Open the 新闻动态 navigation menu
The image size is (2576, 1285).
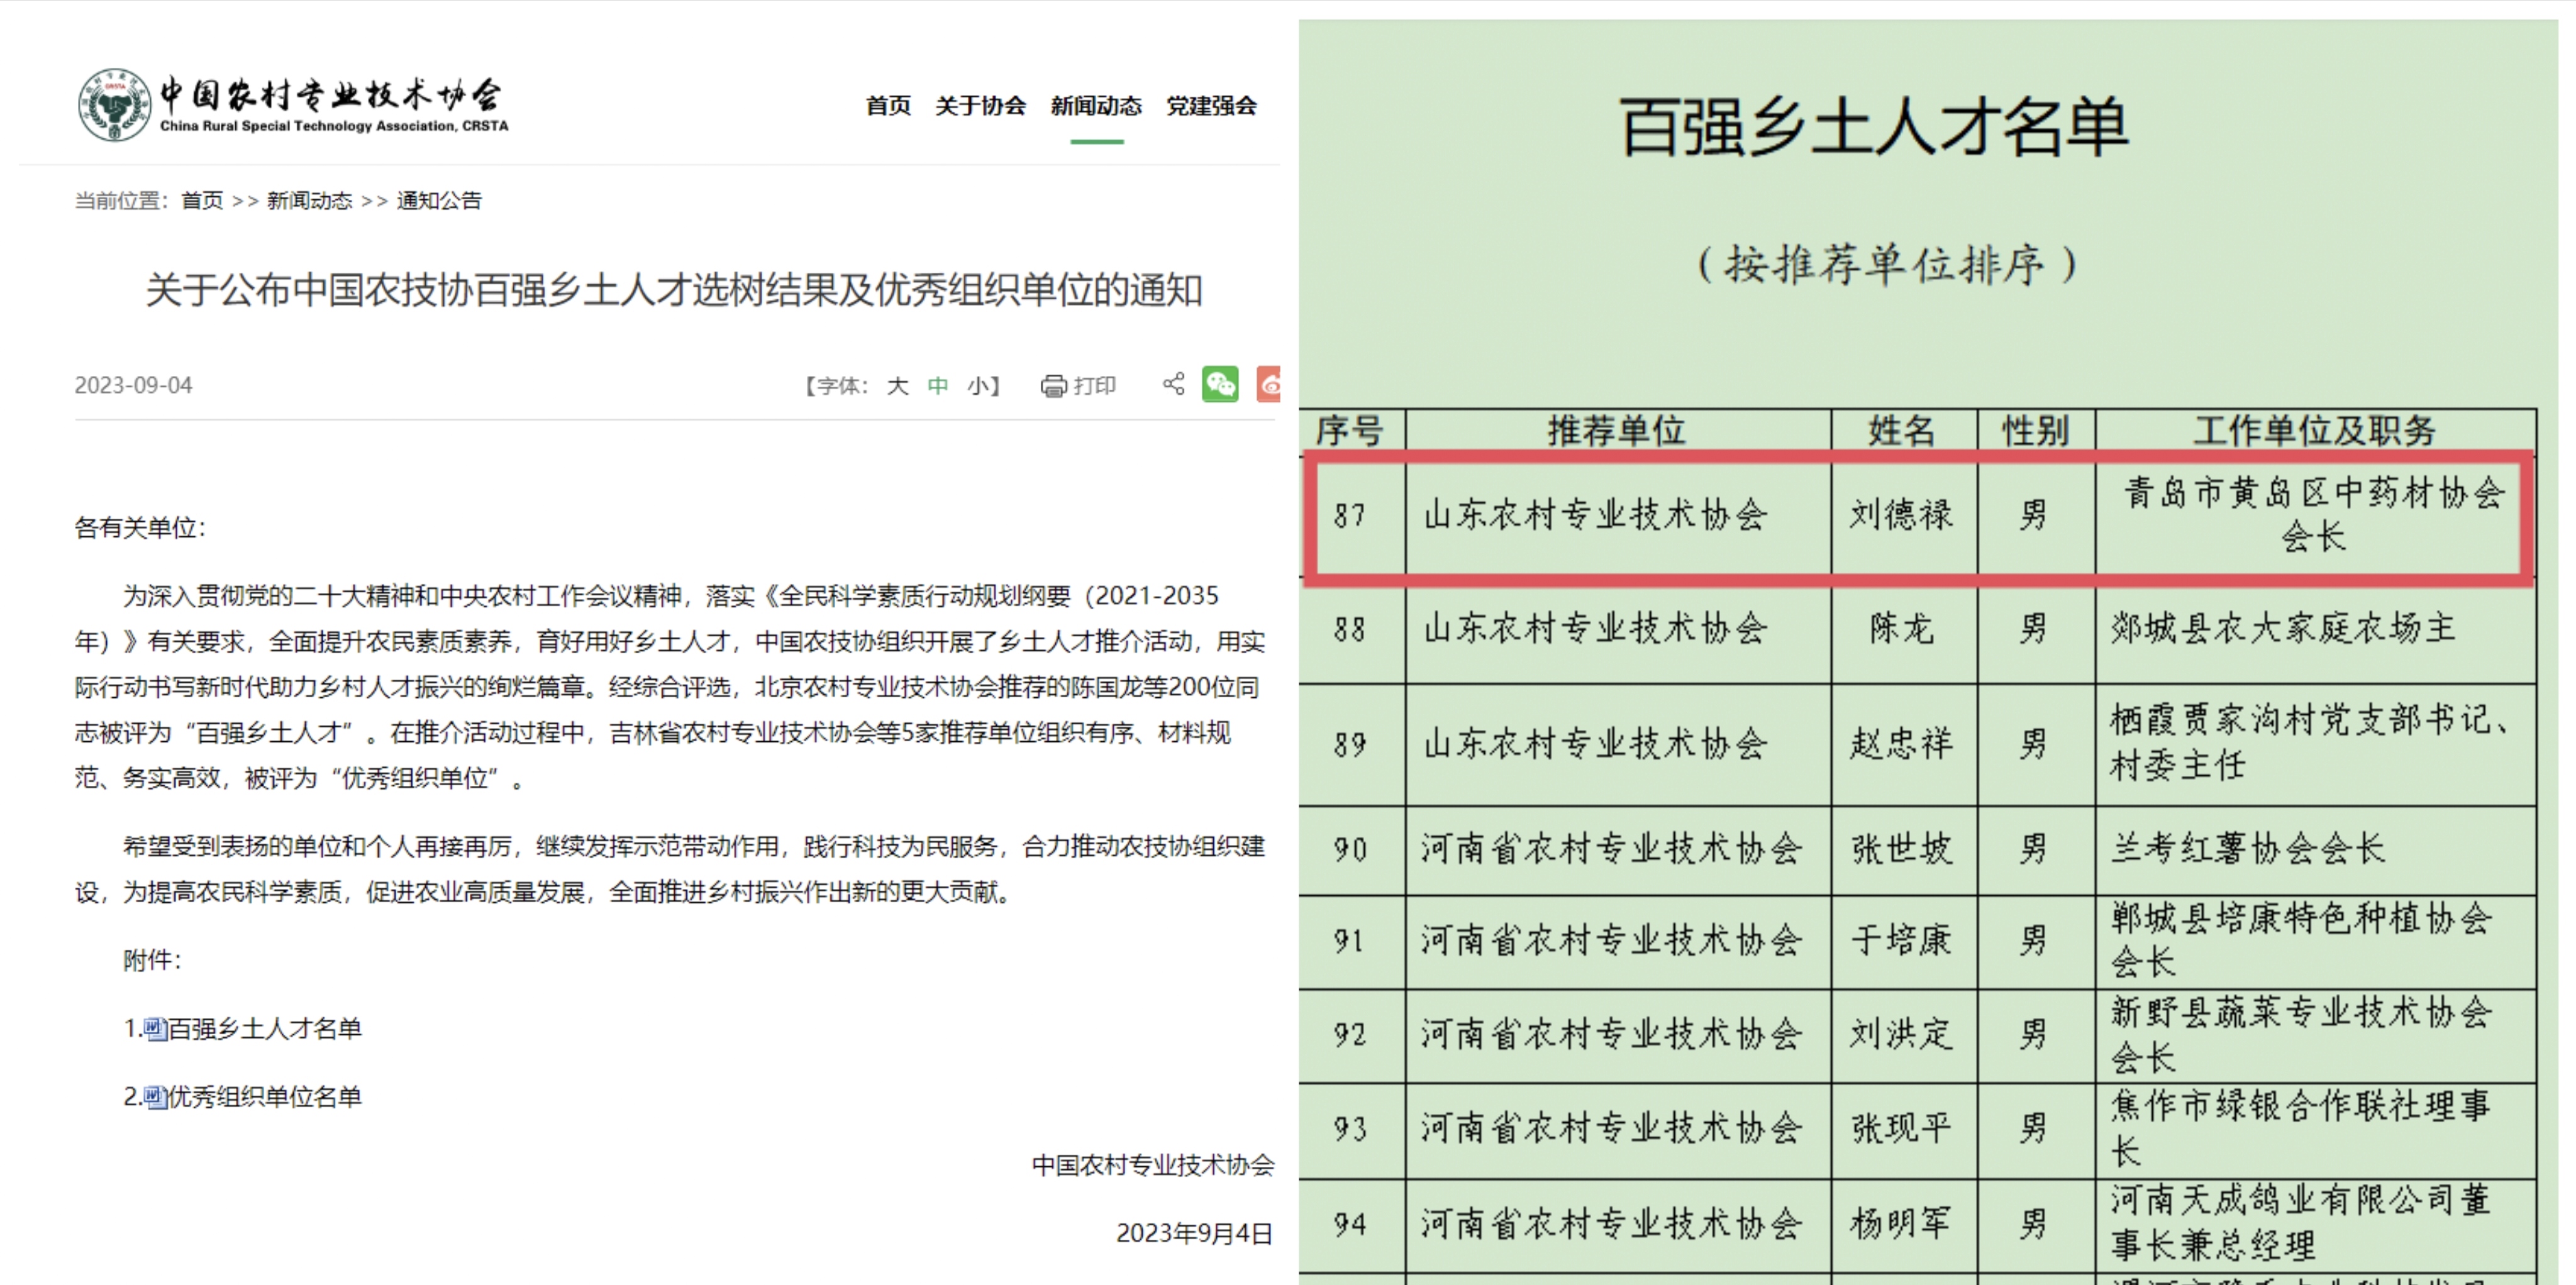click(x=1096, y=106)
